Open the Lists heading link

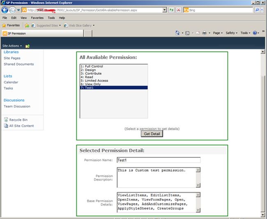coord(8,76)
